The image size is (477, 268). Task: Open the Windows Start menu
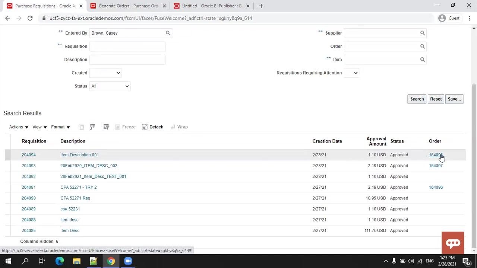8,261
